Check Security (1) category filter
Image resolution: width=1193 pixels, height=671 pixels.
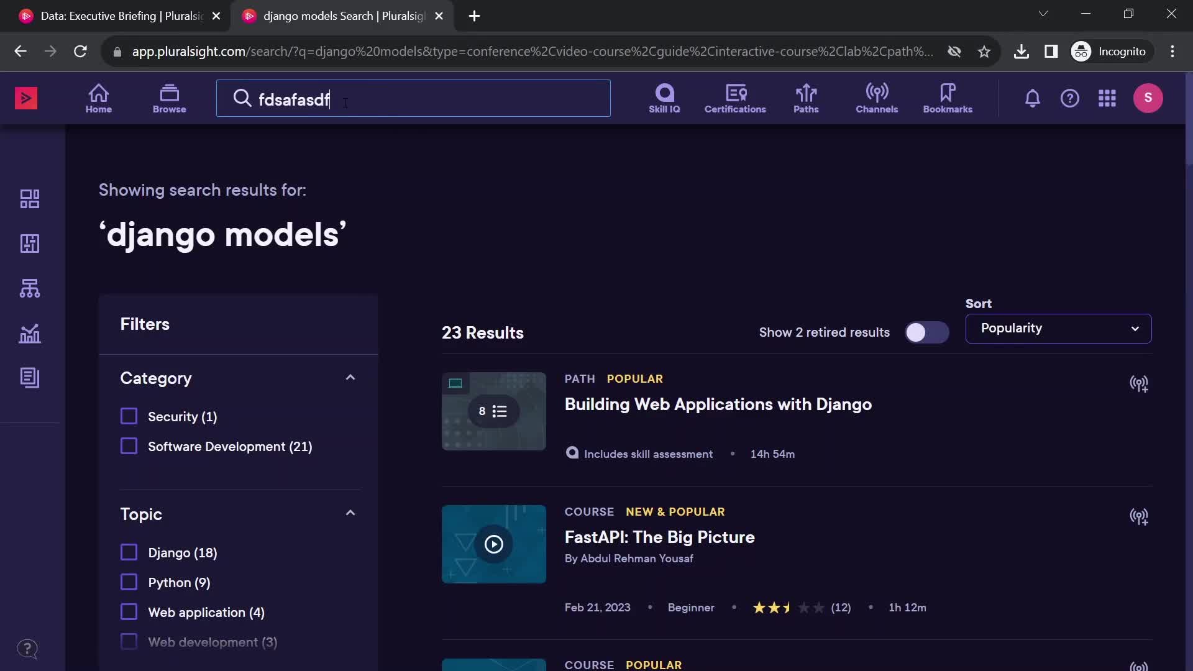(x=129, y=416)
